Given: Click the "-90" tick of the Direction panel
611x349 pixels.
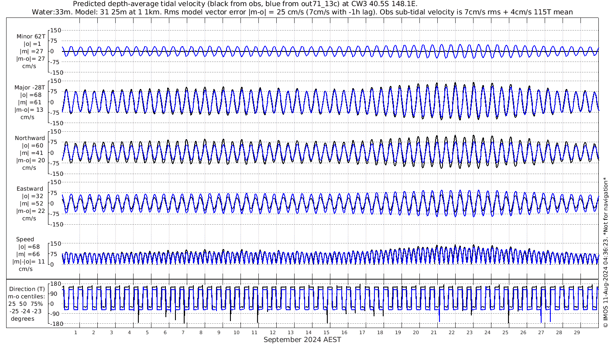Looking at the screenshot, I should [x=55, y=314].
